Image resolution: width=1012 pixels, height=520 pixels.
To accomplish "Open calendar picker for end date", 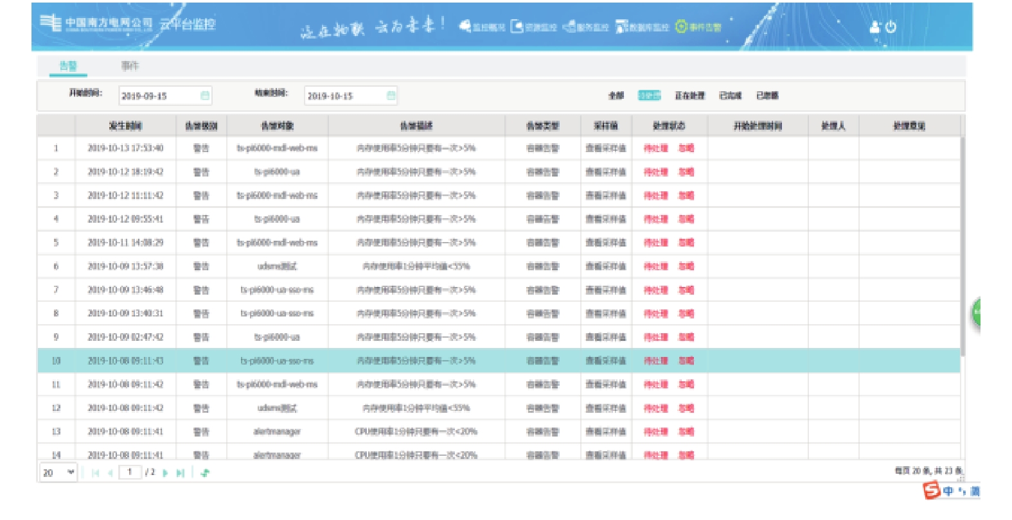I will (391, 96).
